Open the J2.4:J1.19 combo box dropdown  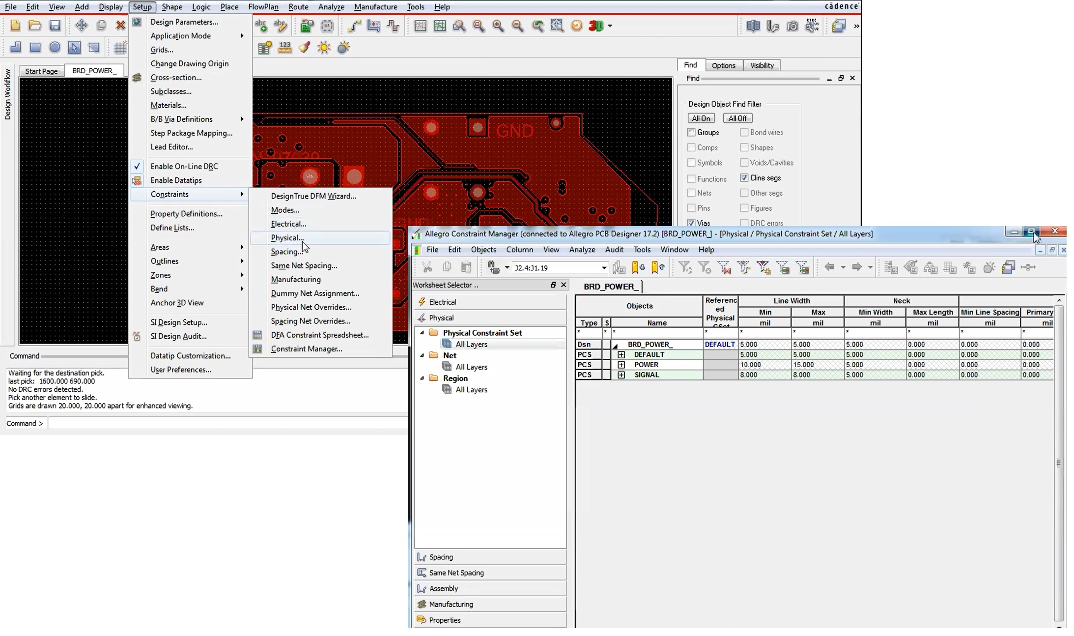pyautogui.click(x=604, y=268)
